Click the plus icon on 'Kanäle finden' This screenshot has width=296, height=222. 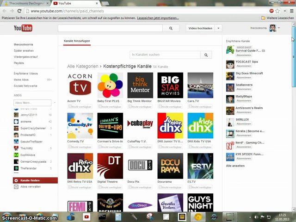[16, 180]
